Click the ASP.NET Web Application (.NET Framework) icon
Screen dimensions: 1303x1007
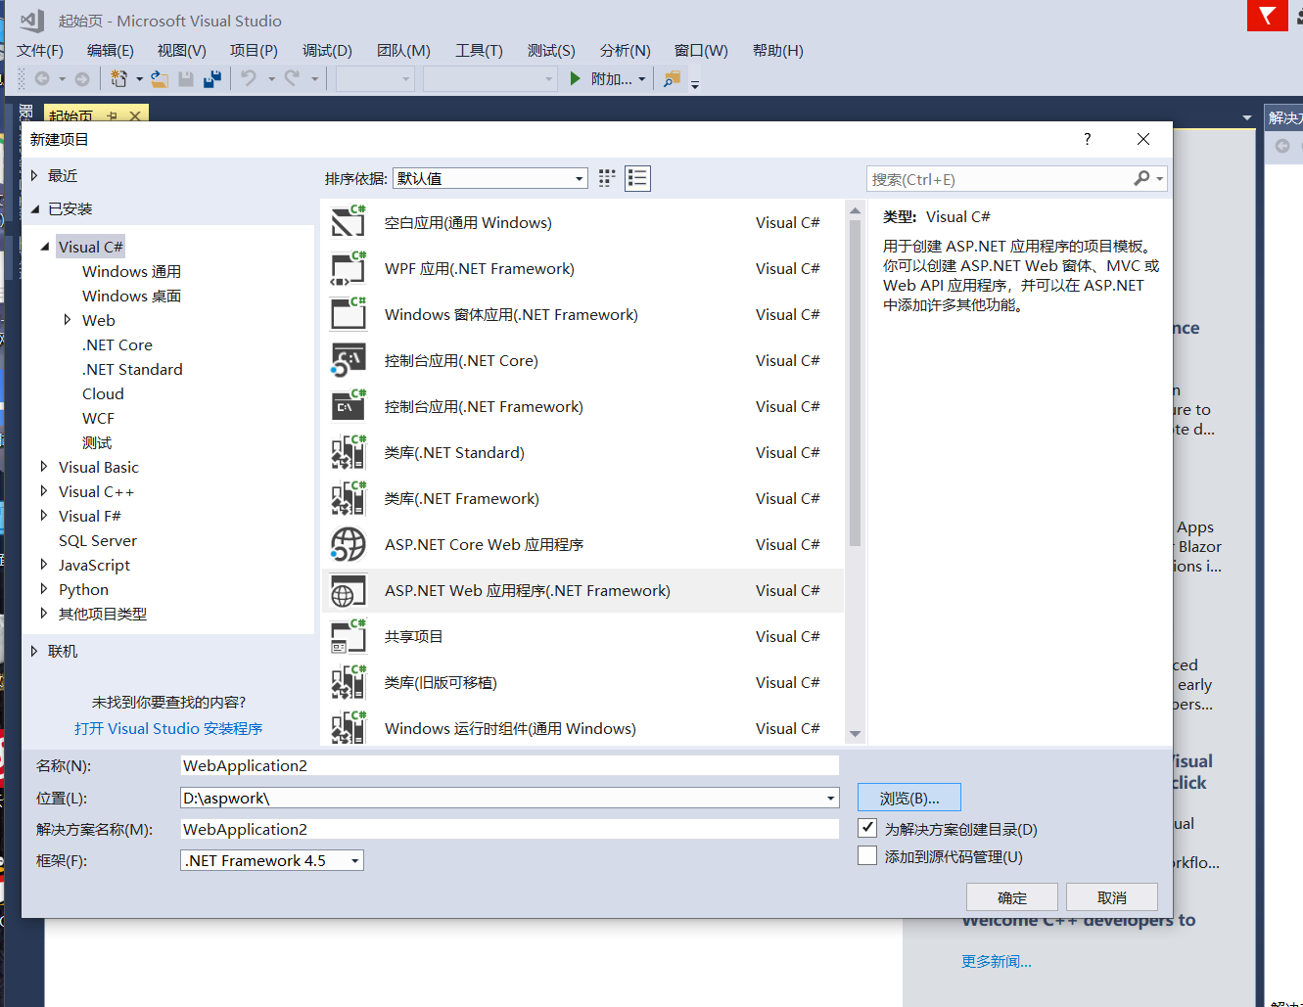[x=349, y=590]
